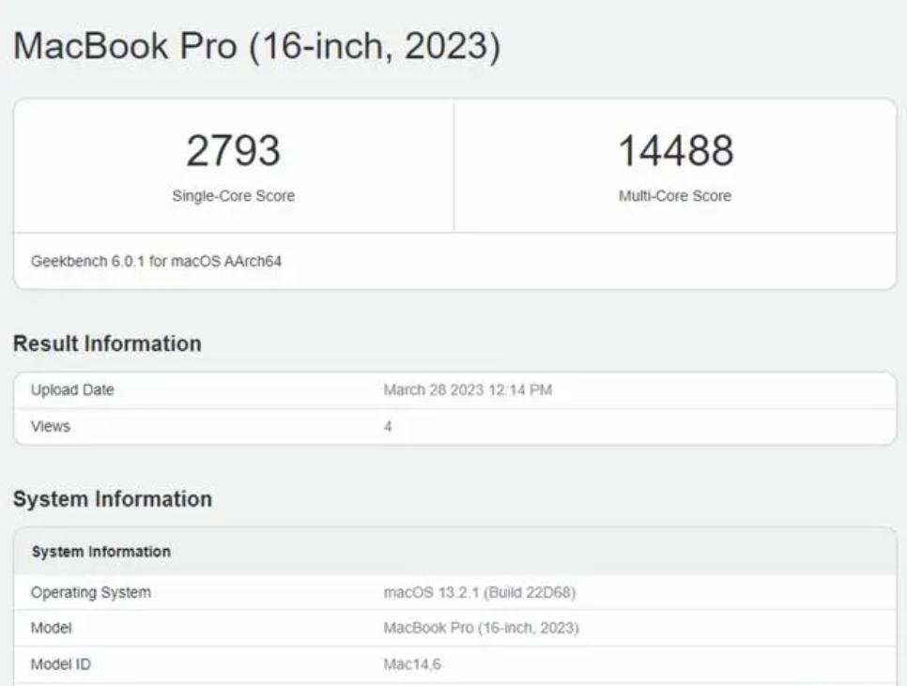Image resolution: width=907 pixels, height=686 pixels.
Task: Click the Single-Core Score label
Action: point(233,196)
